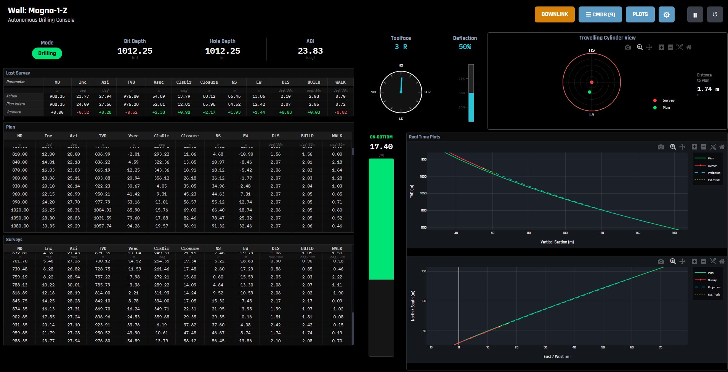Click the Deflection percentage bar

tap(471, 93)
